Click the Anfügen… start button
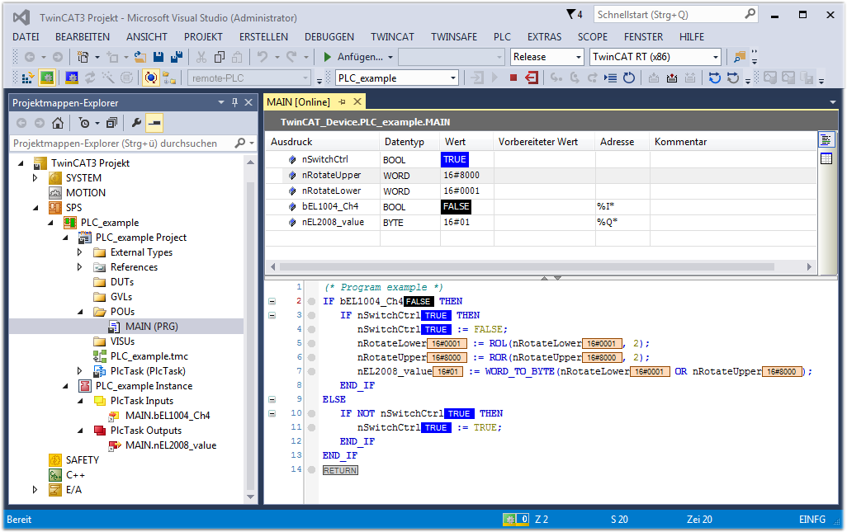 pos(353,57)
